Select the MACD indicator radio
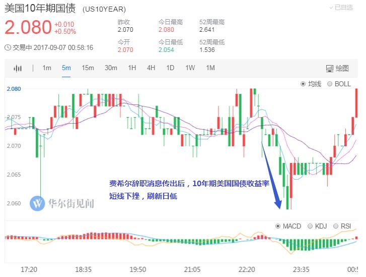Screen dimensions: 366x277 point(278,226)
